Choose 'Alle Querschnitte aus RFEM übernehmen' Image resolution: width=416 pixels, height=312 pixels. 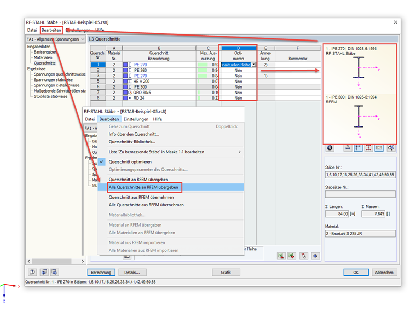171,205
